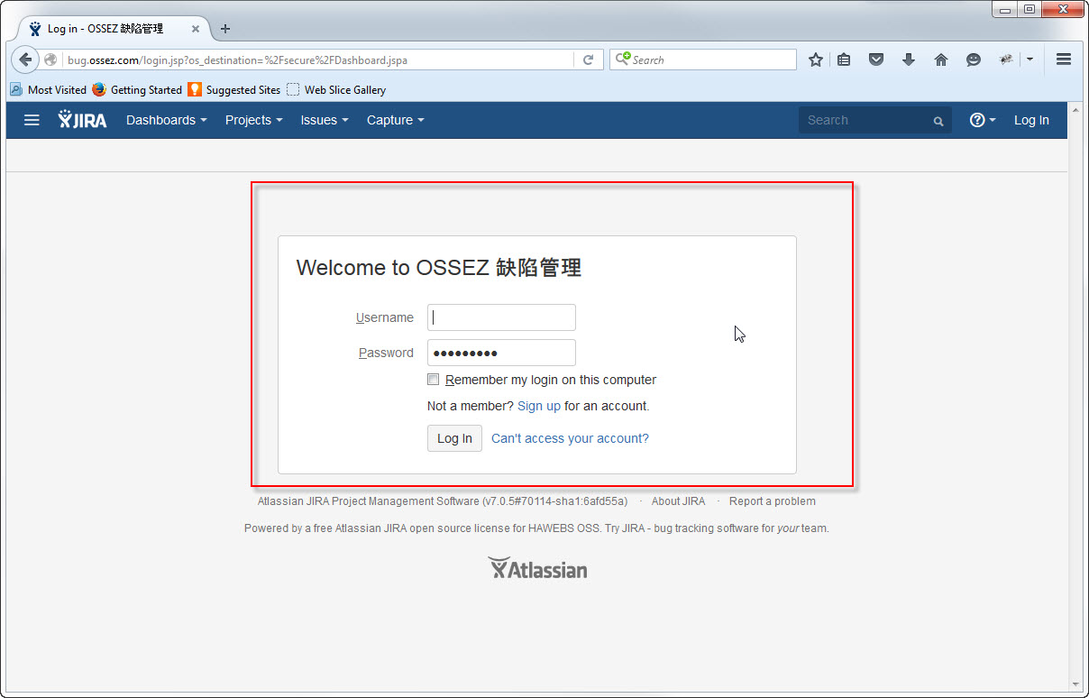Expand the Projects dropdown

coord(253,120)
